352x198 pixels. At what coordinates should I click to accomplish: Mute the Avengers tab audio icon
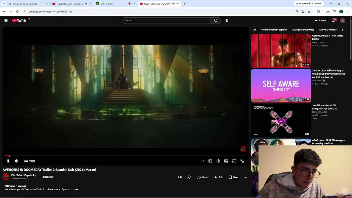pyautogui.click(x=173, y=4)
